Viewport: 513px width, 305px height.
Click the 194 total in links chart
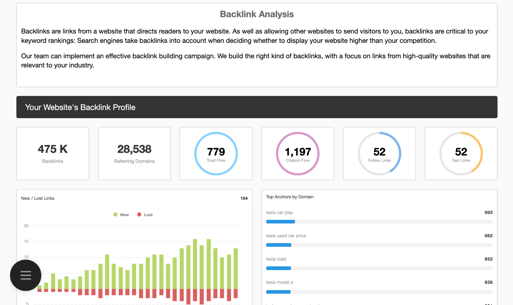244,198
